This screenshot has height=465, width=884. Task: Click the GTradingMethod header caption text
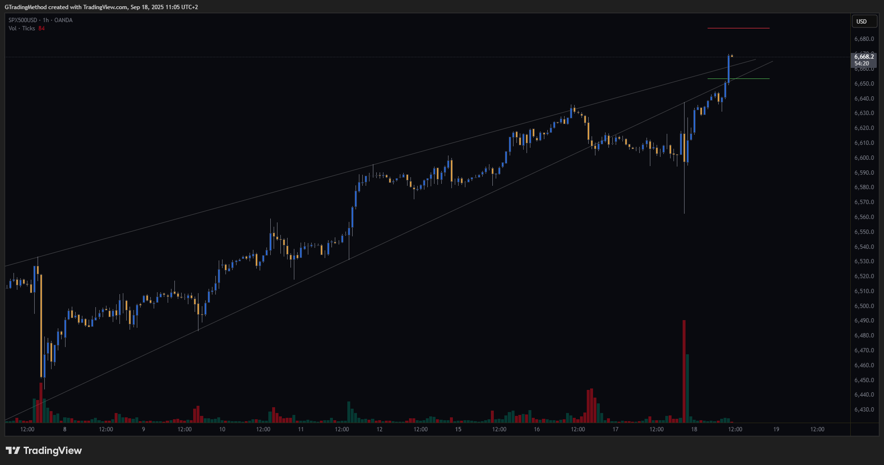coord(101,7)
